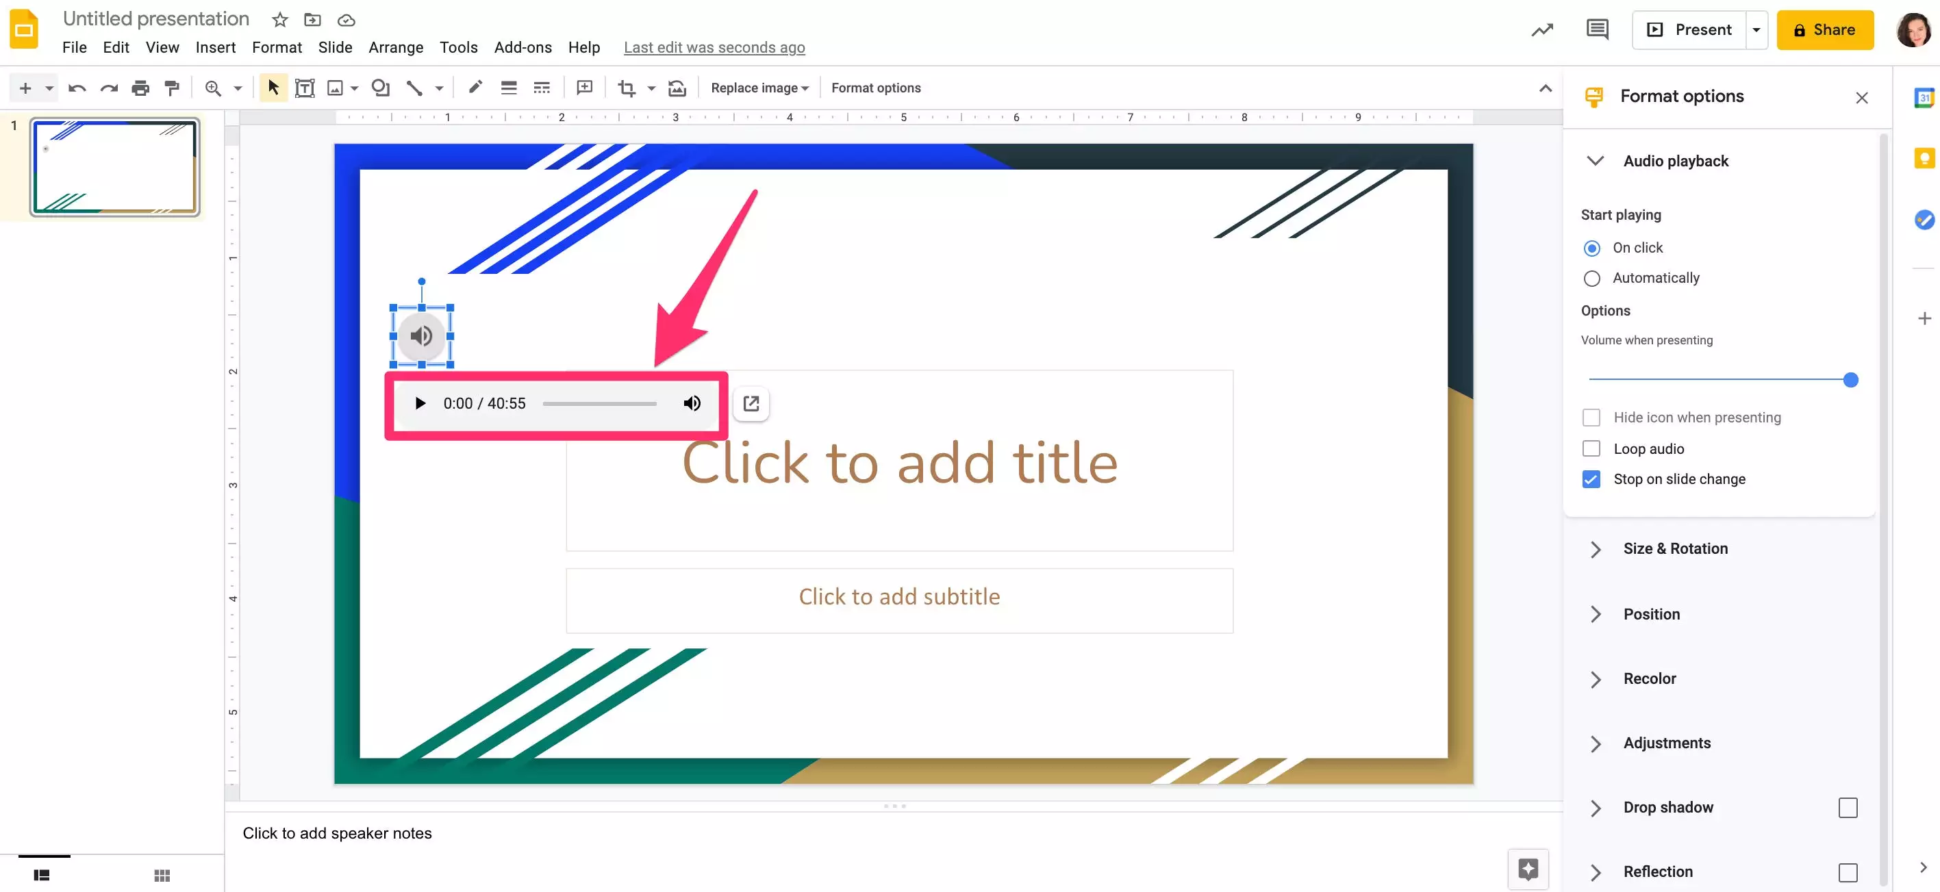Open audio in new window icon

(751, 403)
